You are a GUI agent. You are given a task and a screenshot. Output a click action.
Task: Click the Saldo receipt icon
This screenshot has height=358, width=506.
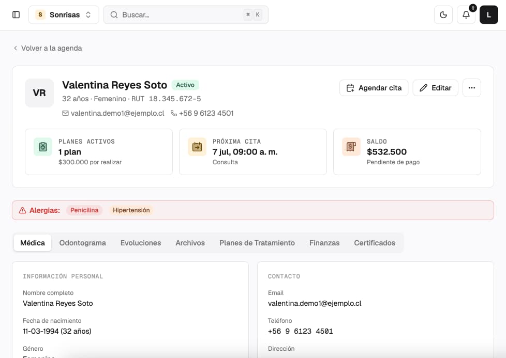tap(351, 147)
